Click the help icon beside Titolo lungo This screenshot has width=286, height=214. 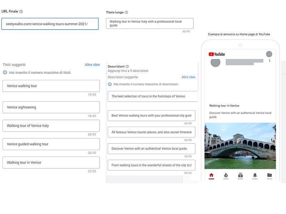click(x=126, y=12)
